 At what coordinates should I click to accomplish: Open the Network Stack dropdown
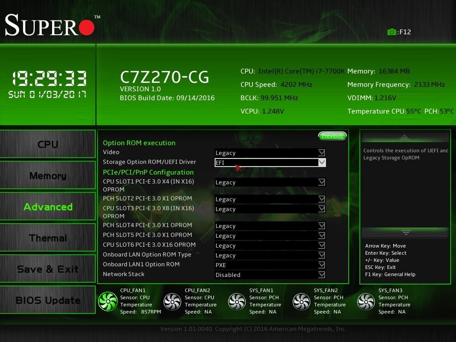point(270,275)
